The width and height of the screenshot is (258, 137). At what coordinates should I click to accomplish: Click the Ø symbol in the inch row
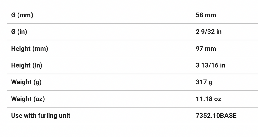click(x=13, y=32)
